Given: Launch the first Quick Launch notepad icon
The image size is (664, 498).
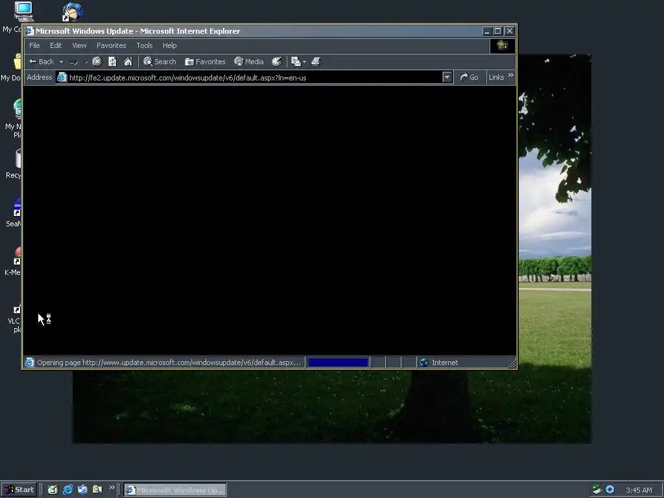Looking at the screenshot, I should coord(53,490).
